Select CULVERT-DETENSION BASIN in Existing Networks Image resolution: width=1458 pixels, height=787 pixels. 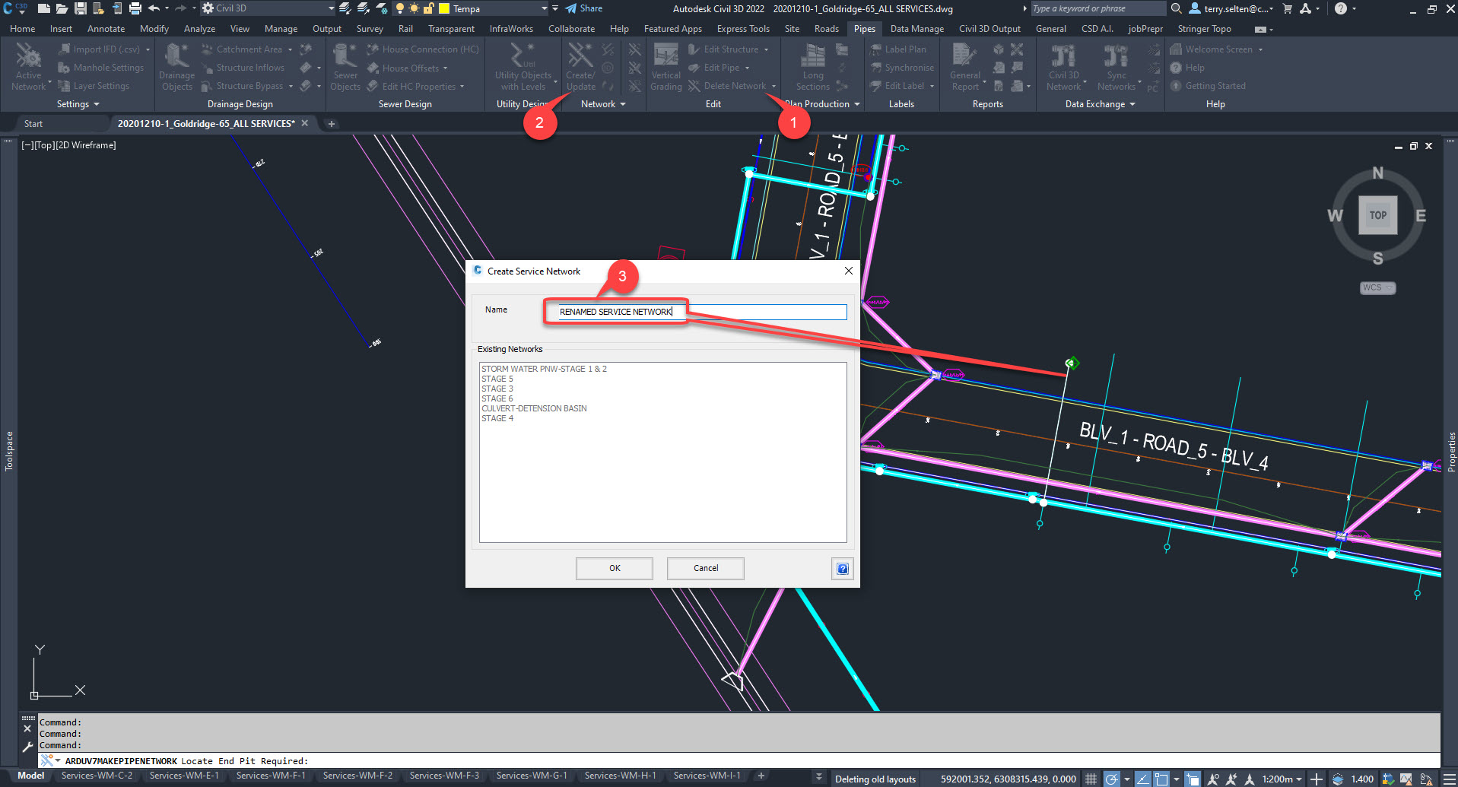(534, 408)
